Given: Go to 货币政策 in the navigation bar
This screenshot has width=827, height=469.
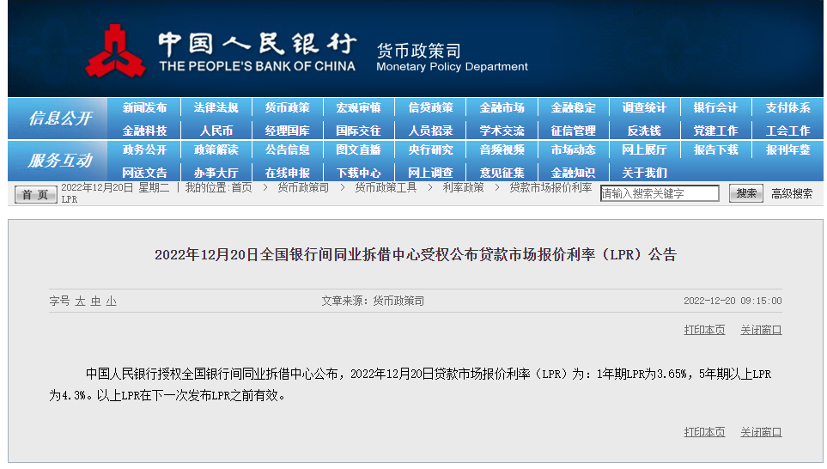Looking at the screenshot, I should click(x=288, y=107).
